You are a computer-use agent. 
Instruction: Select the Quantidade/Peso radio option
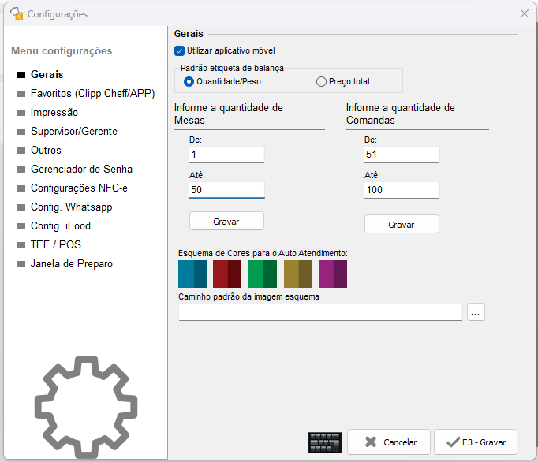pos(189,81)
